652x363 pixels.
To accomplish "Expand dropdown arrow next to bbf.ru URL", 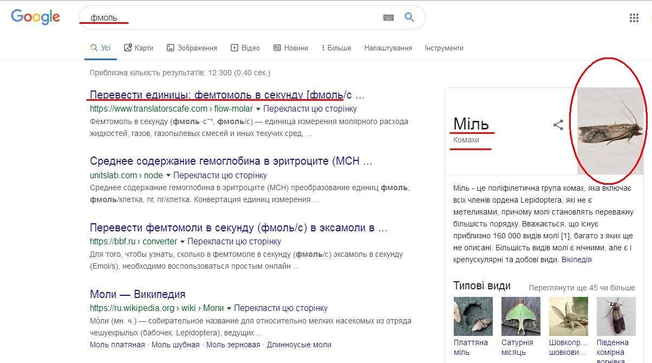I will 182,242.
